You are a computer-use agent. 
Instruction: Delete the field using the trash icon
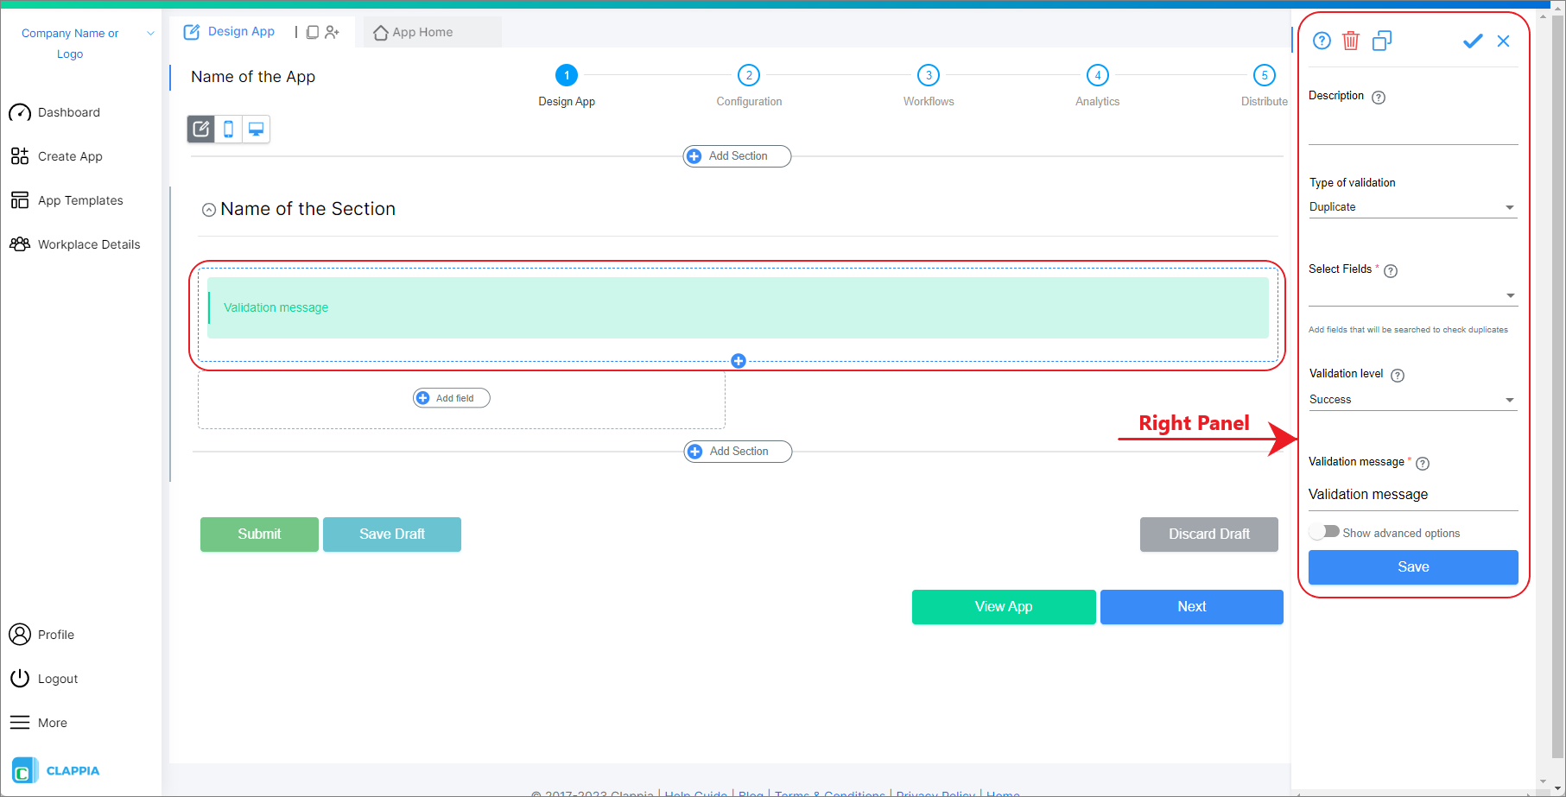[1351, 41]
